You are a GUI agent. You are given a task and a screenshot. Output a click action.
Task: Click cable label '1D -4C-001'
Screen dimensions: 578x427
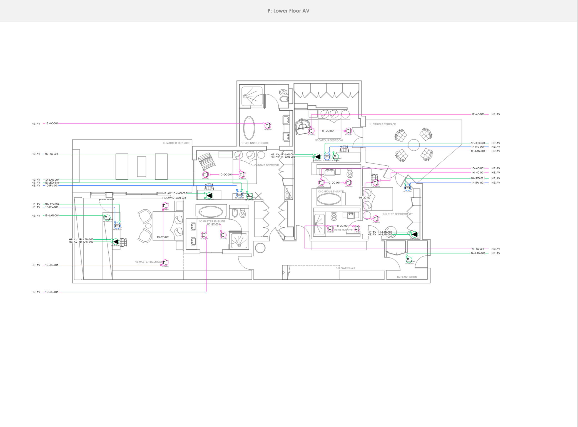click(x=52, y=154)
